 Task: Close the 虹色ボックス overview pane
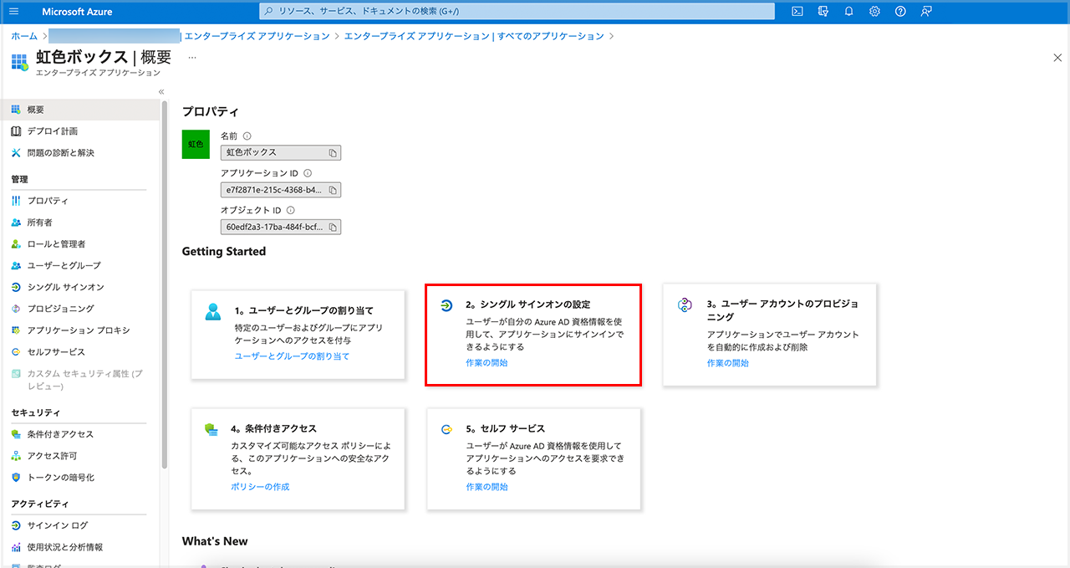[1057, 58]
